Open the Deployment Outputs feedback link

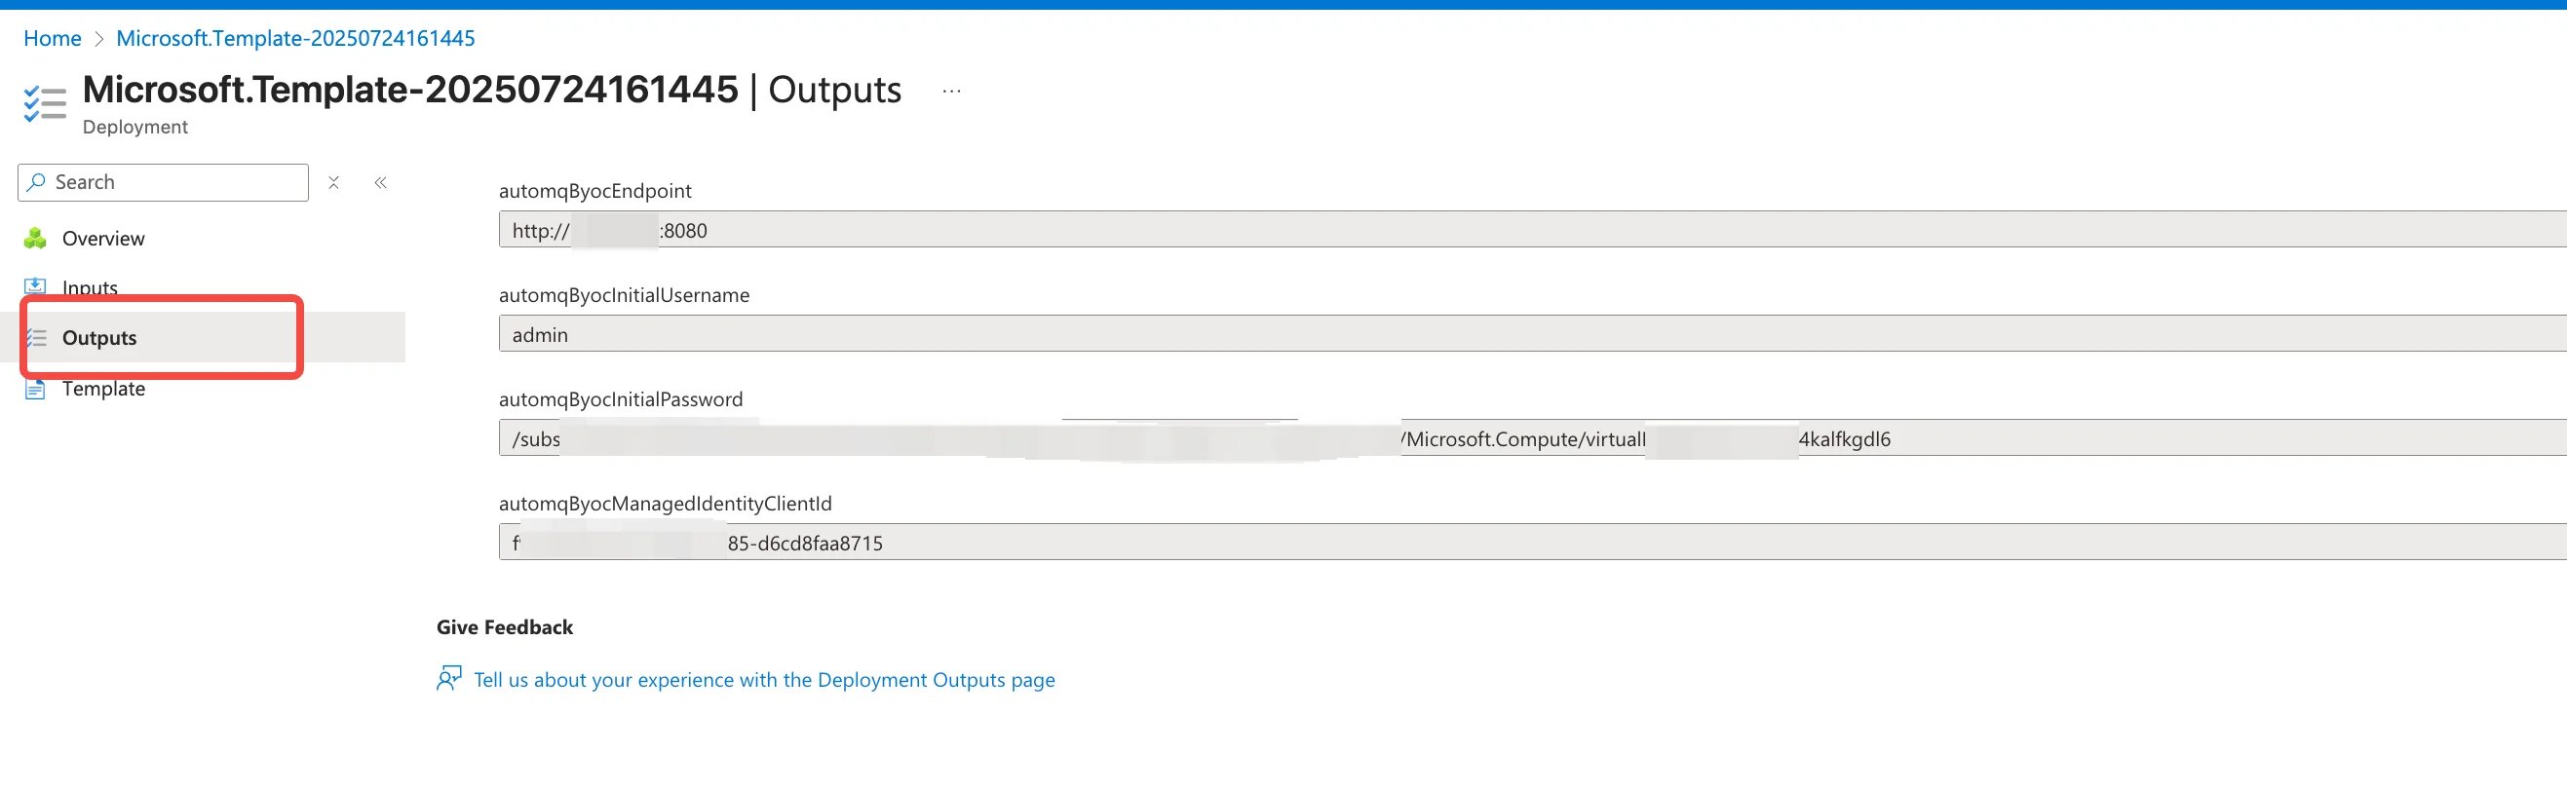(764, 679)
